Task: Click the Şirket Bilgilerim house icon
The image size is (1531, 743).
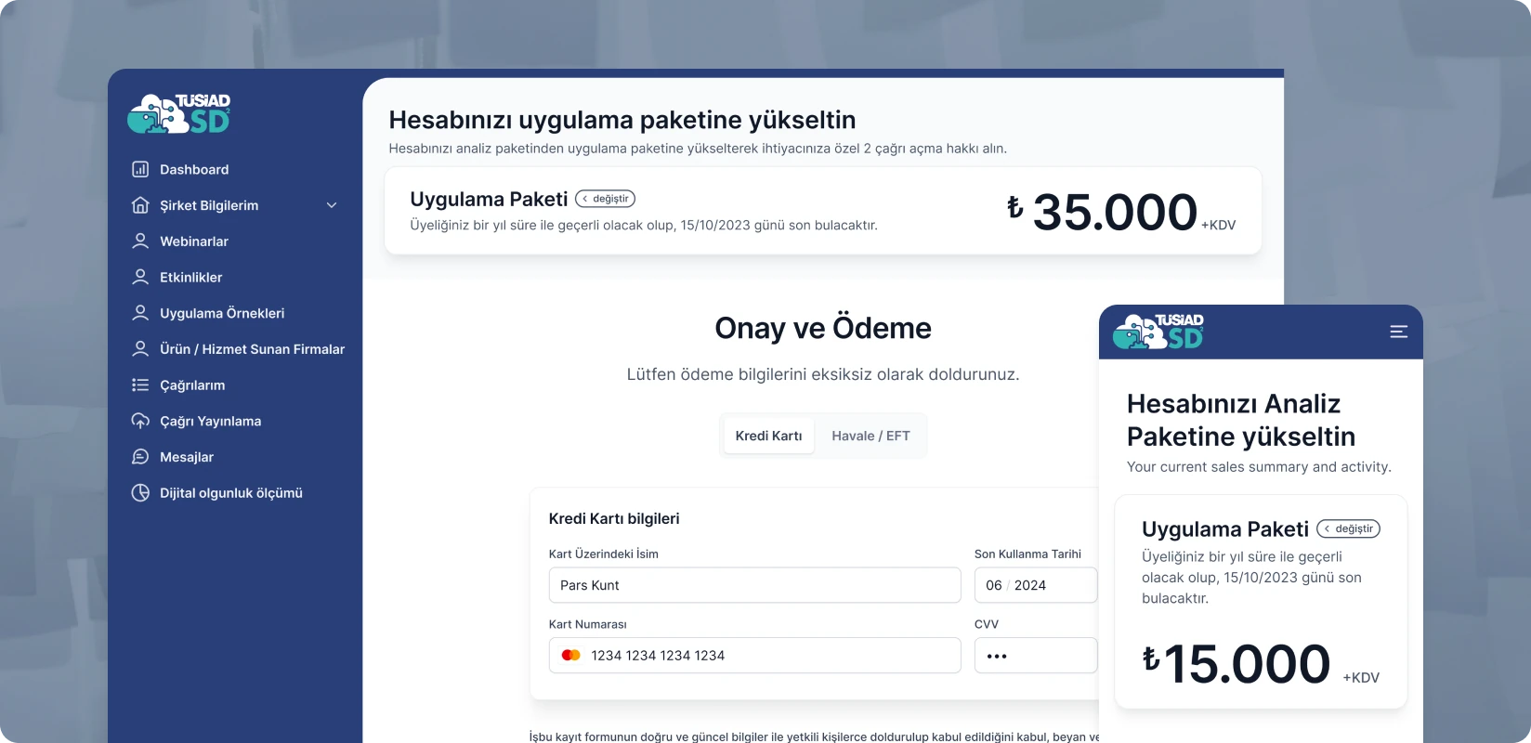Action: 140,205
